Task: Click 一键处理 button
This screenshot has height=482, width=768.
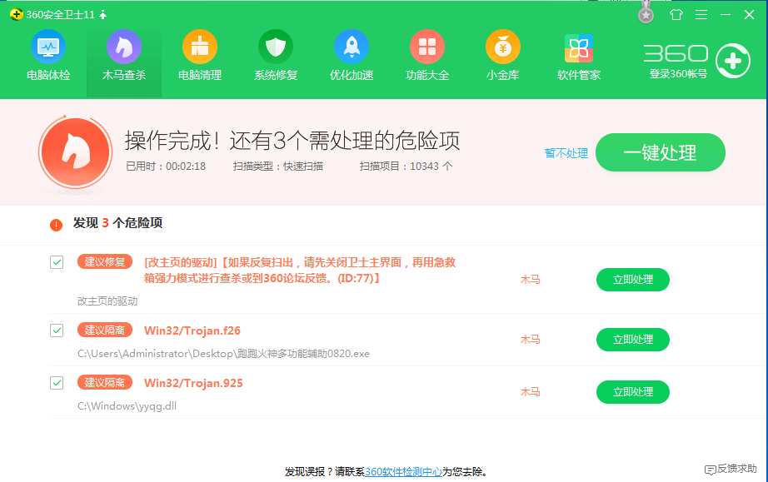Action: (661, 152)
